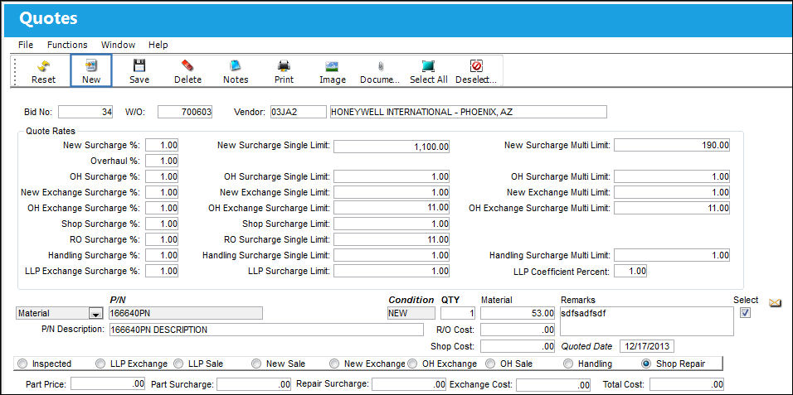Select the Shop Repair radio button
The height and width of the screenshot is (395, 793).
pyautogui.click(x=646, y=364)
